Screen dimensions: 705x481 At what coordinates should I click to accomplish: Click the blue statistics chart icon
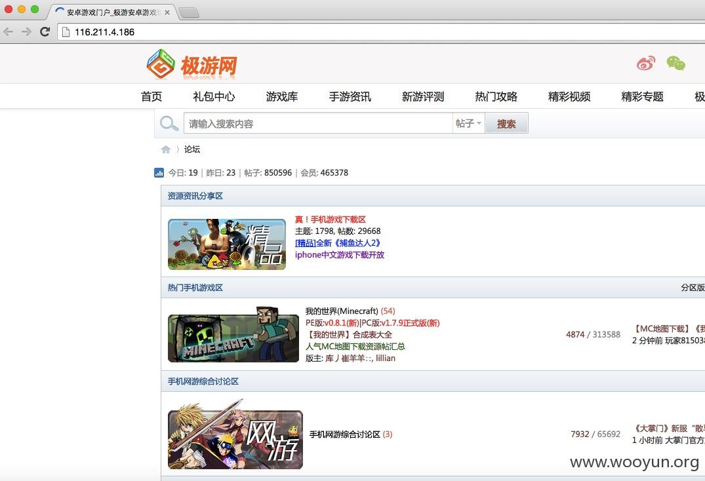pyautogui.click(x=159, y=172)
